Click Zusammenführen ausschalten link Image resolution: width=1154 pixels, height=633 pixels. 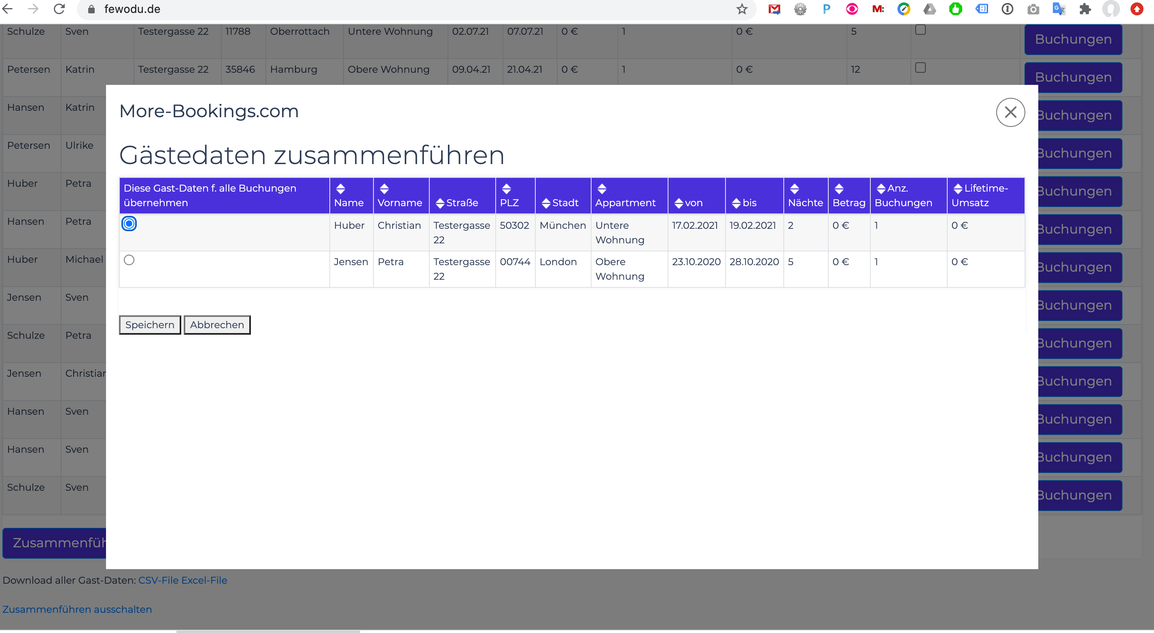pos(77,609)
